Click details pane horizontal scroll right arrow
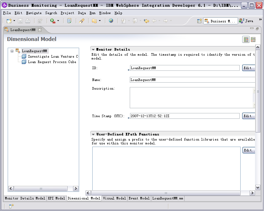Image resolution: width=264 pixels, height=211 pixels. (252, 193)
